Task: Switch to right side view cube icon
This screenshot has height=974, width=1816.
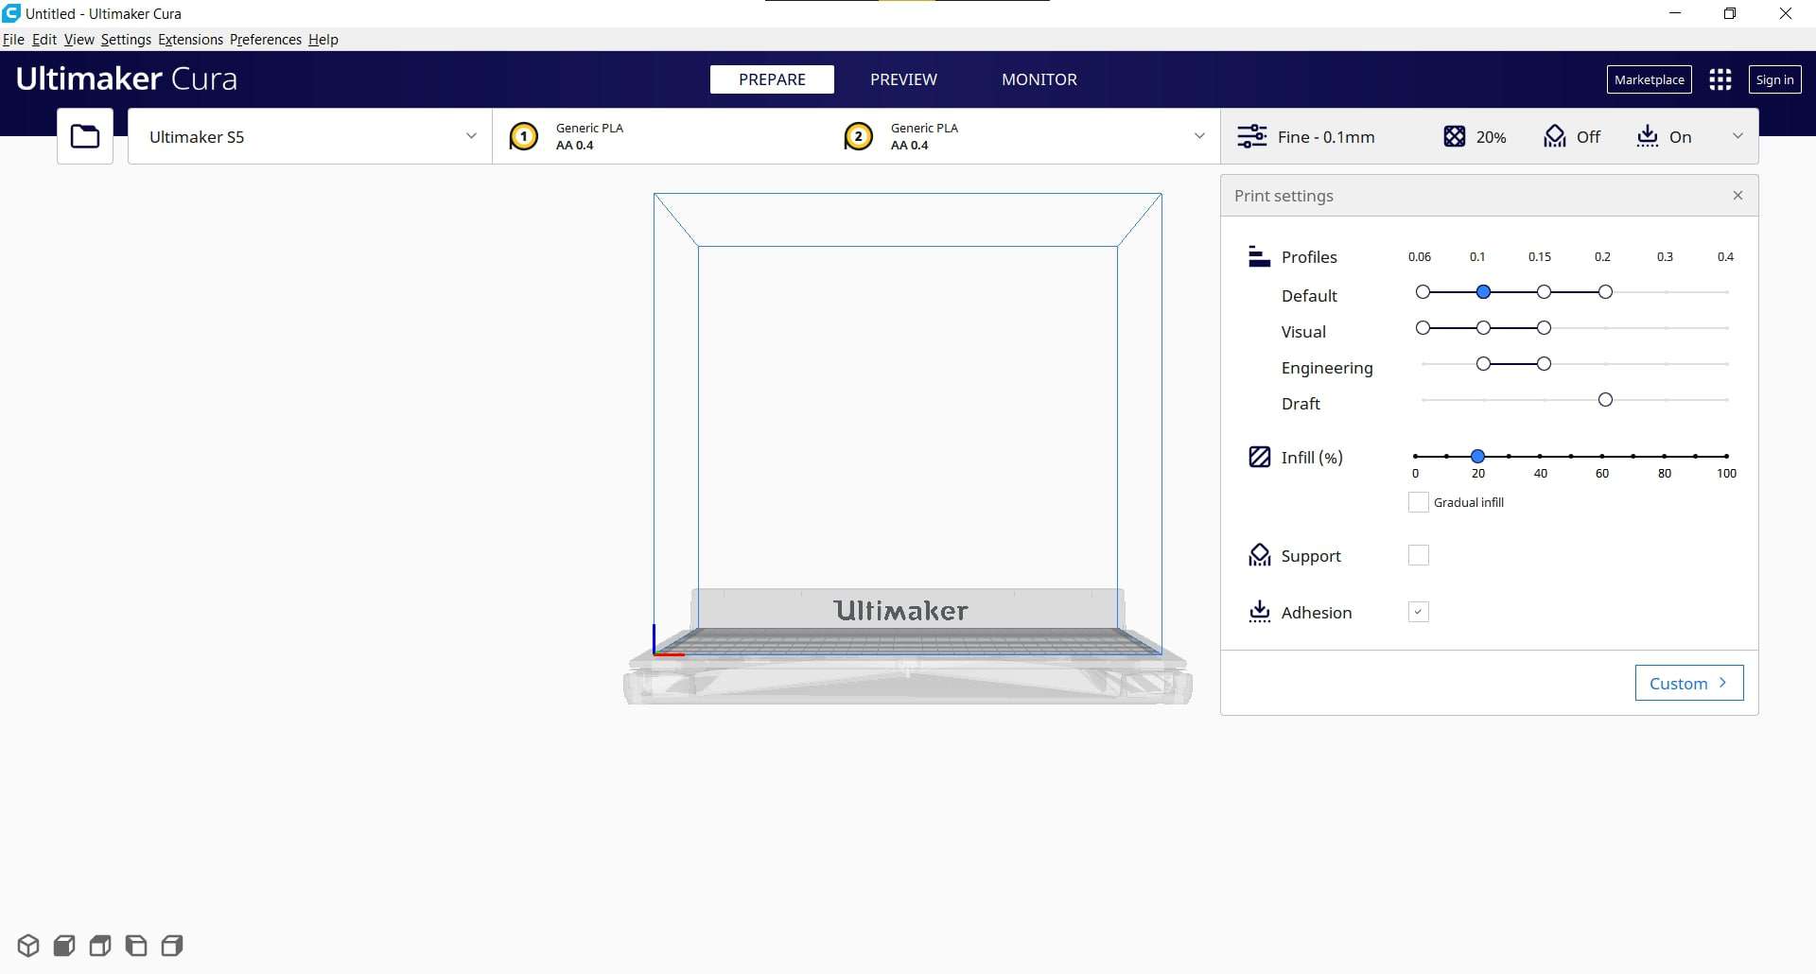Action: pyautogui.click(x=172, y=946)
